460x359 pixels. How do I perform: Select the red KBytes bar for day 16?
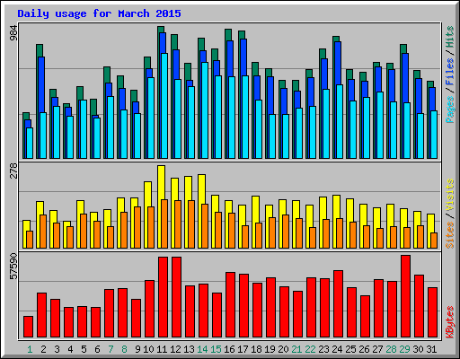pyautogui.click(x=230, y=305)
